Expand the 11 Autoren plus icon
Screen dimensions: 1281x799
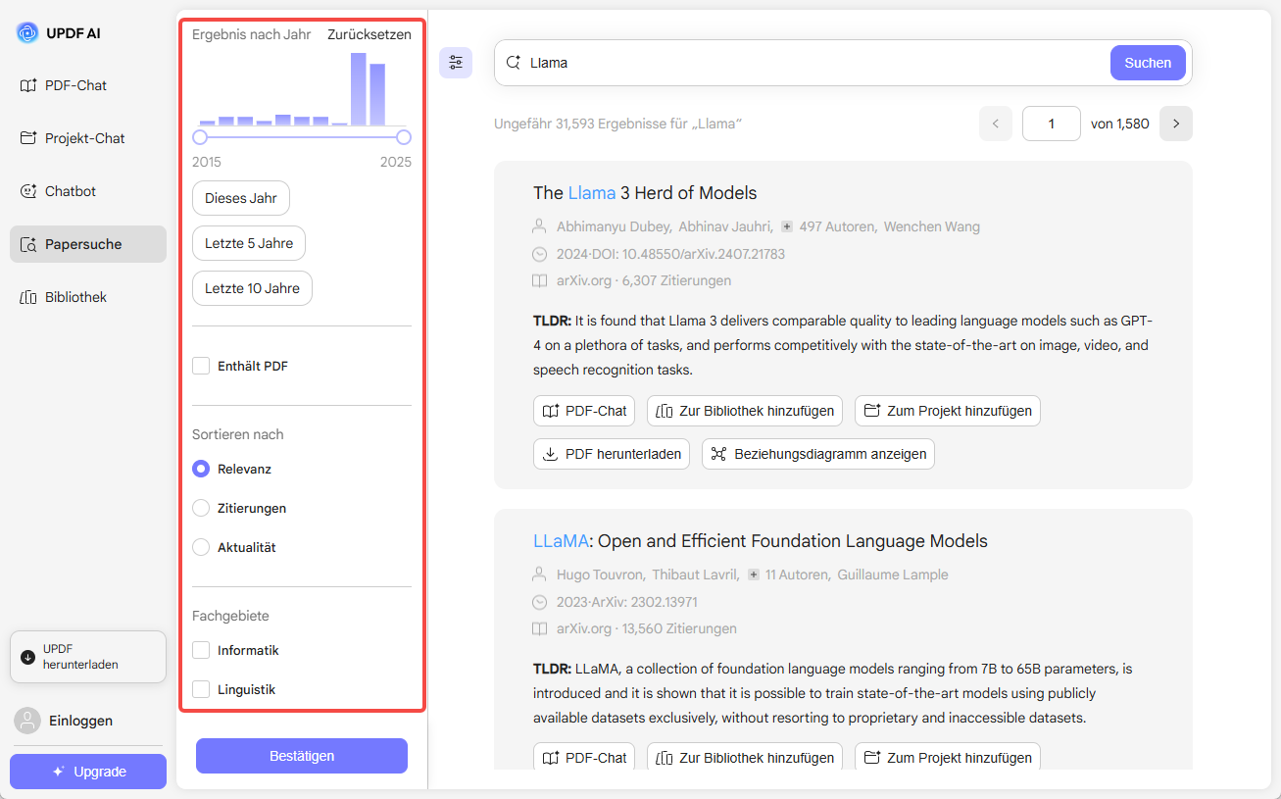753,574
